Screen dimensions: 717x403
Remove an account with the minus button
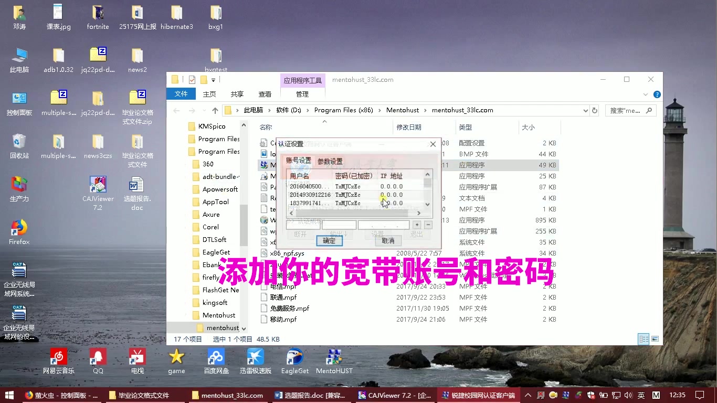tap(428, 225)
